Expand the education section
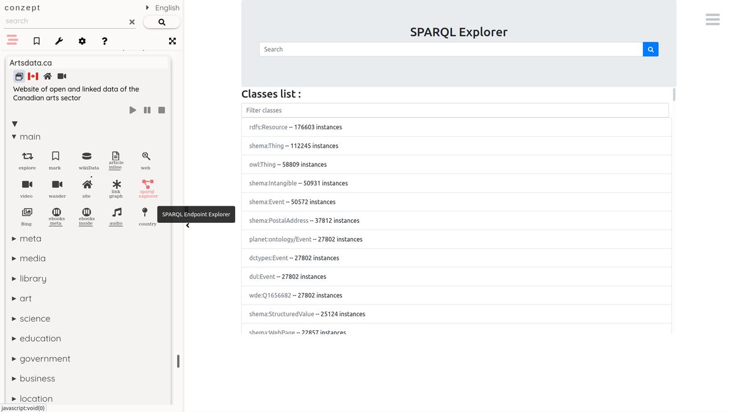Screen dimensions: 733x412 (37, 339)
